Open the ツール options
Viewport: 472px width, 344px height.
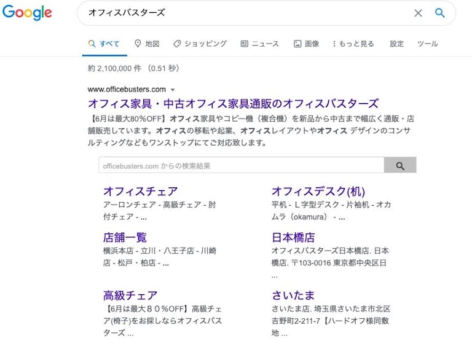428,44
